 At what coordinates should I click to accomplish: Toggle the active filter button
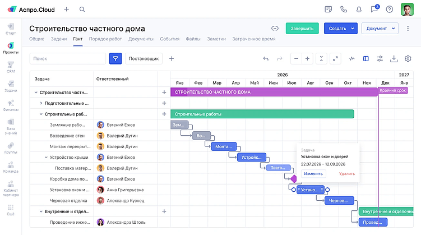115,58
